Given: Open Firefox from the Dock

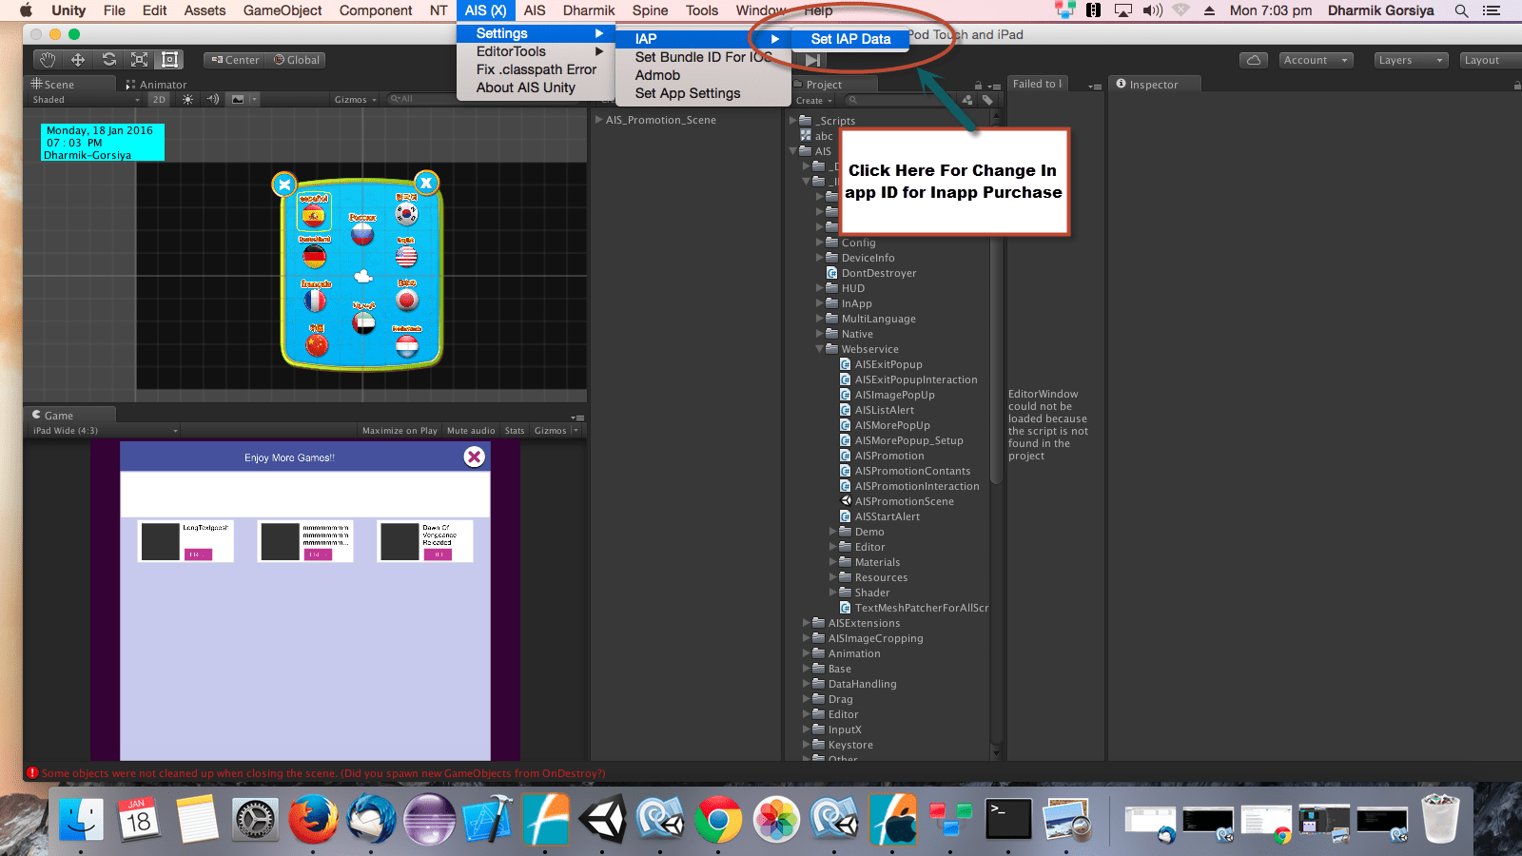Looking at the screenshot, I should pos(313,819).
